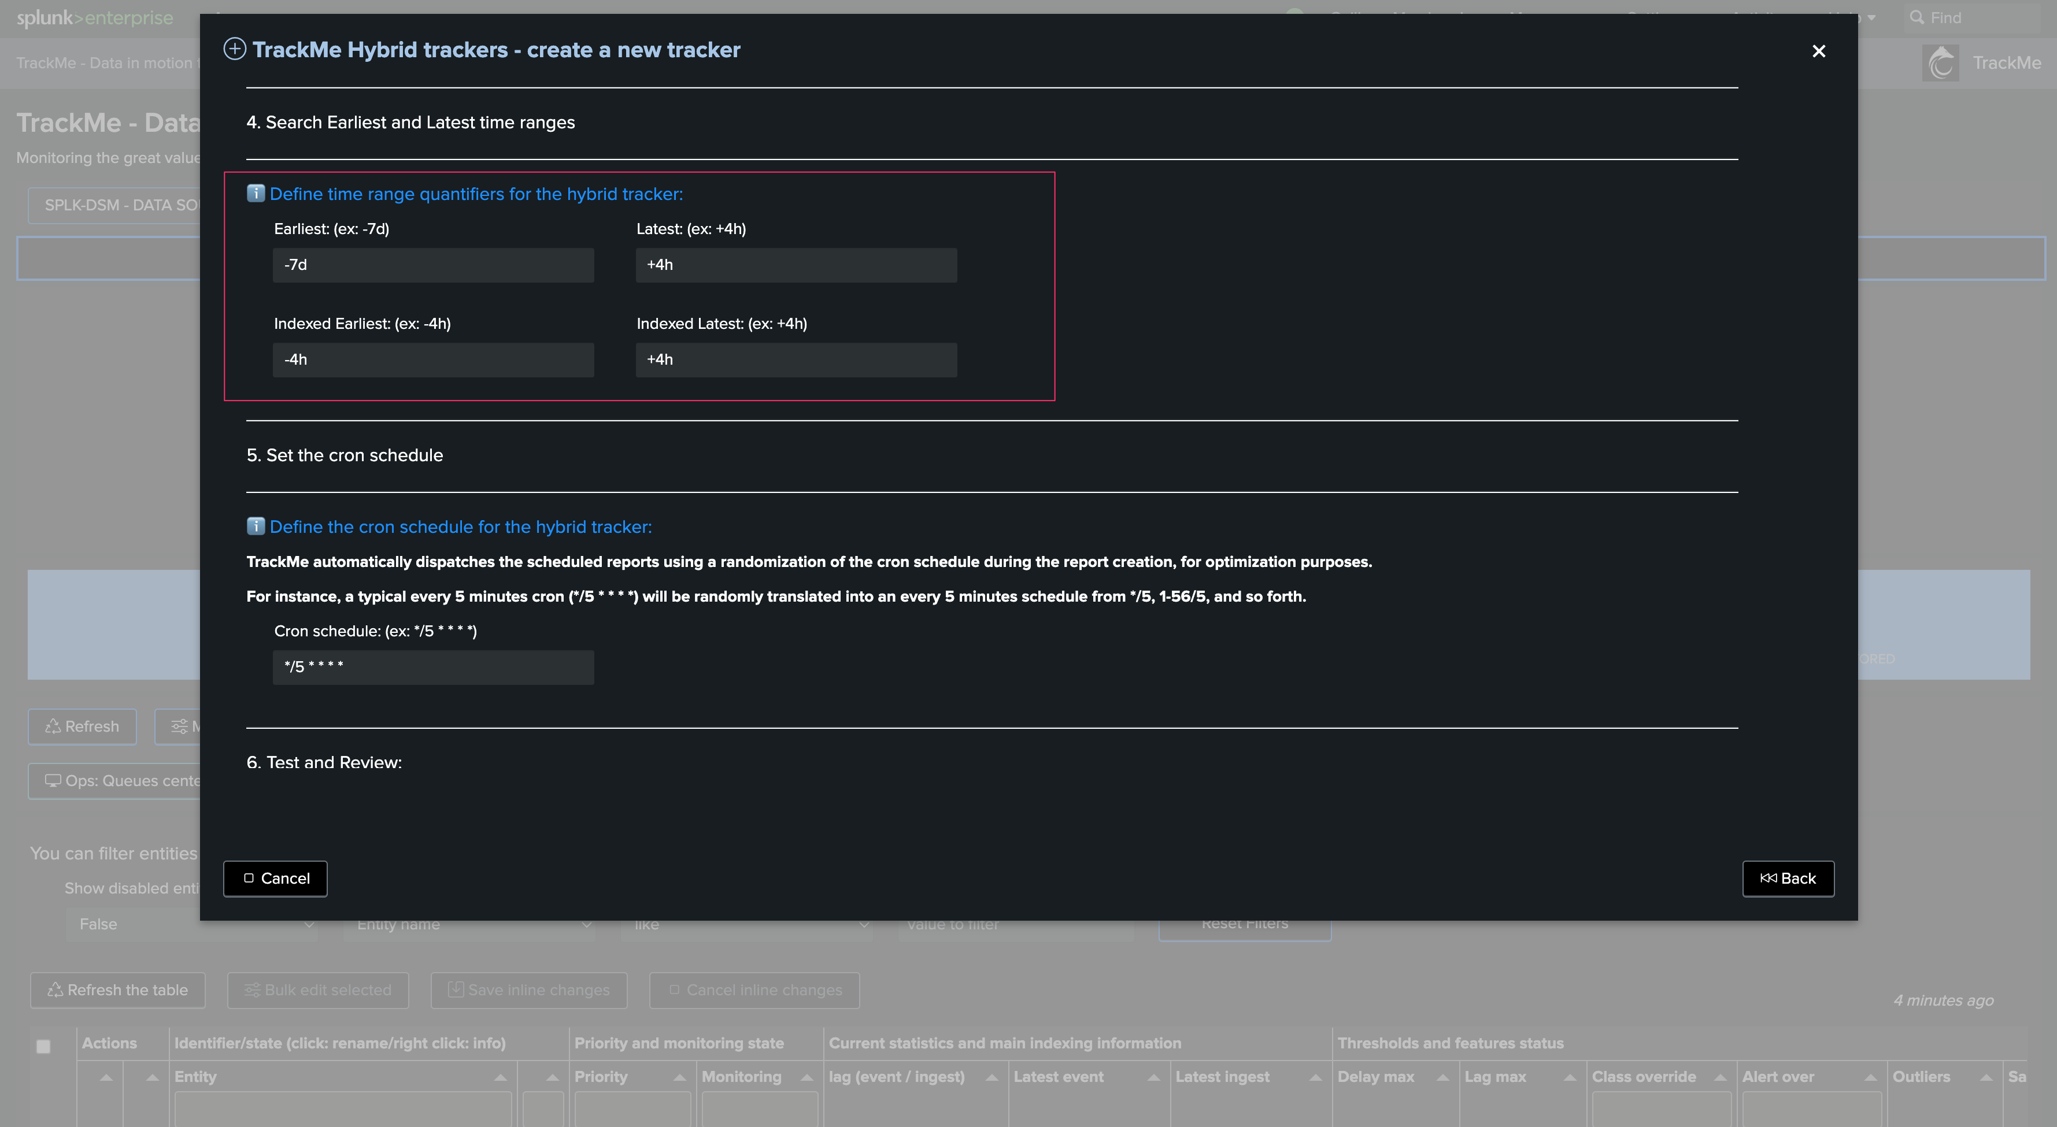Click the Indexed Latest input field
The height and width of the screenshot is (1127, 2057).
coord(796,360)
